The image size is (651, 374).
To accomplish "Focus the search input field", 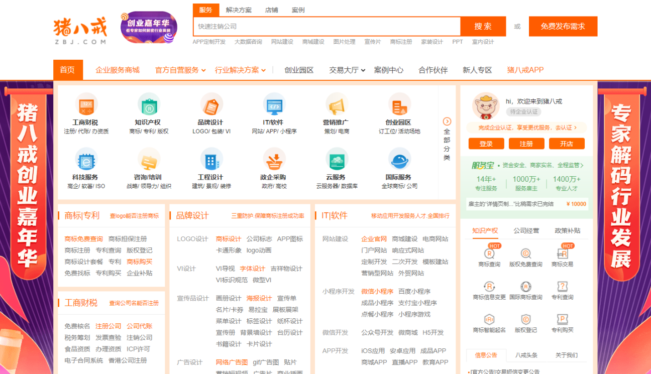I will [327, 27].
